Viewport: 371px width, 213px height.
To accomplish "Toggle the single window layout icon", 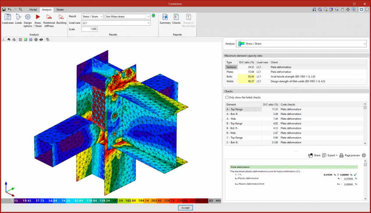I will click(x=361, y=10).
